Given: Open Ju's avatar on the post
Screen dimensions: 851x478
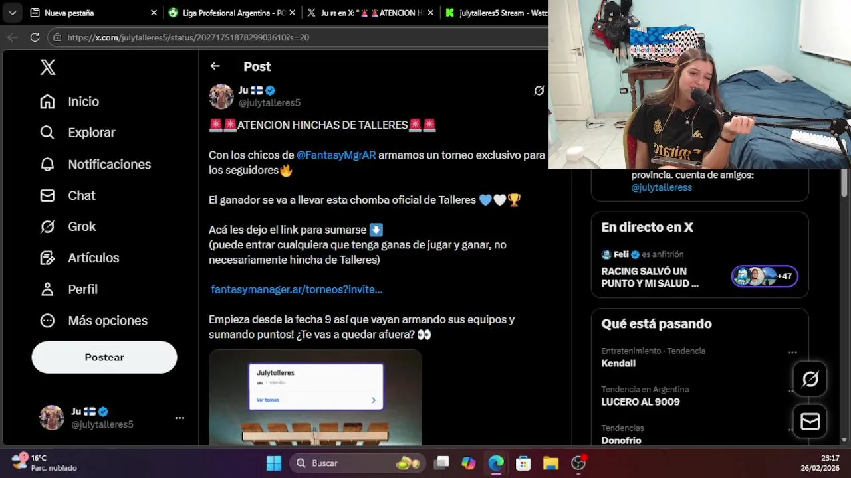Looking at the screenshot, I should coord(221,96).
